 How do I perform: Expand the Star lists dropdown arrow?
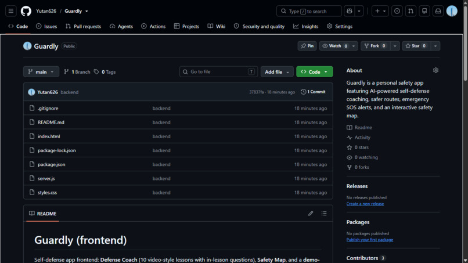[x=435, y=46]
